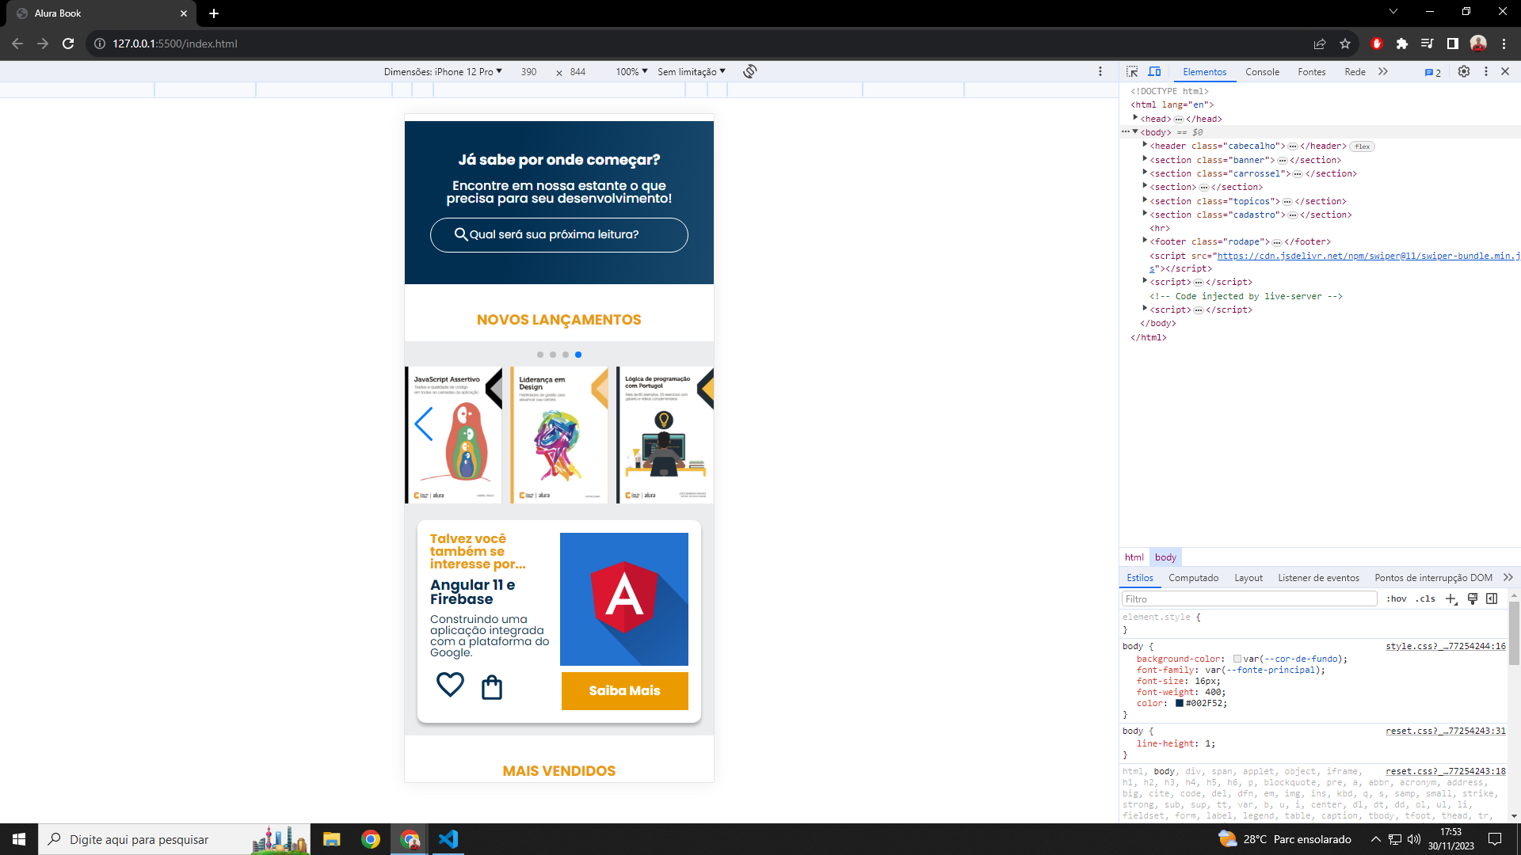
Task: Open DevTools three-dot customize menu
Action: (x=1486, y=71)
